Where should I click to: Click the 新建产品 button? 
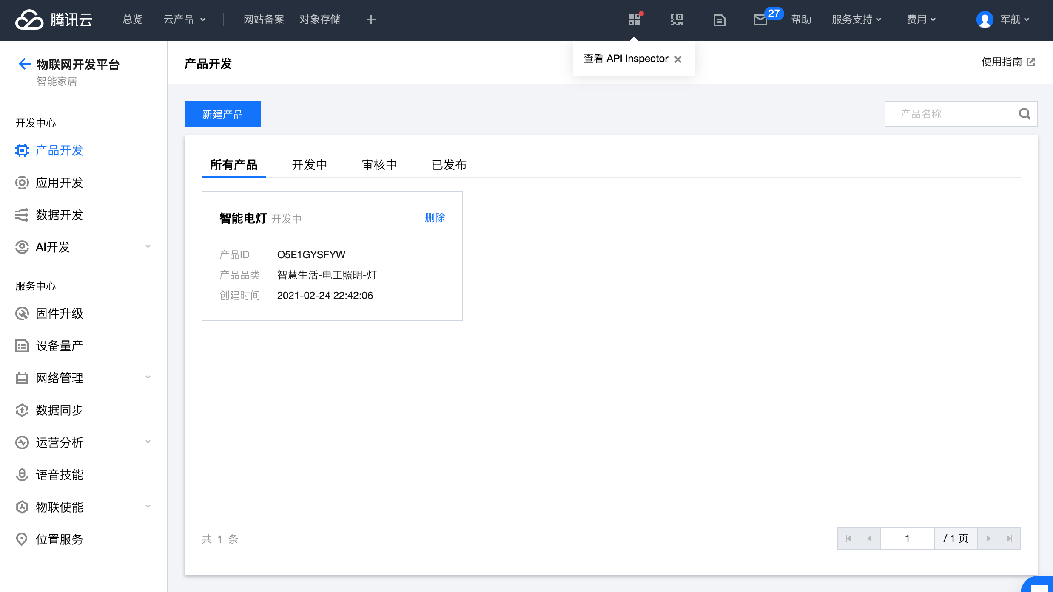[222, 114]
